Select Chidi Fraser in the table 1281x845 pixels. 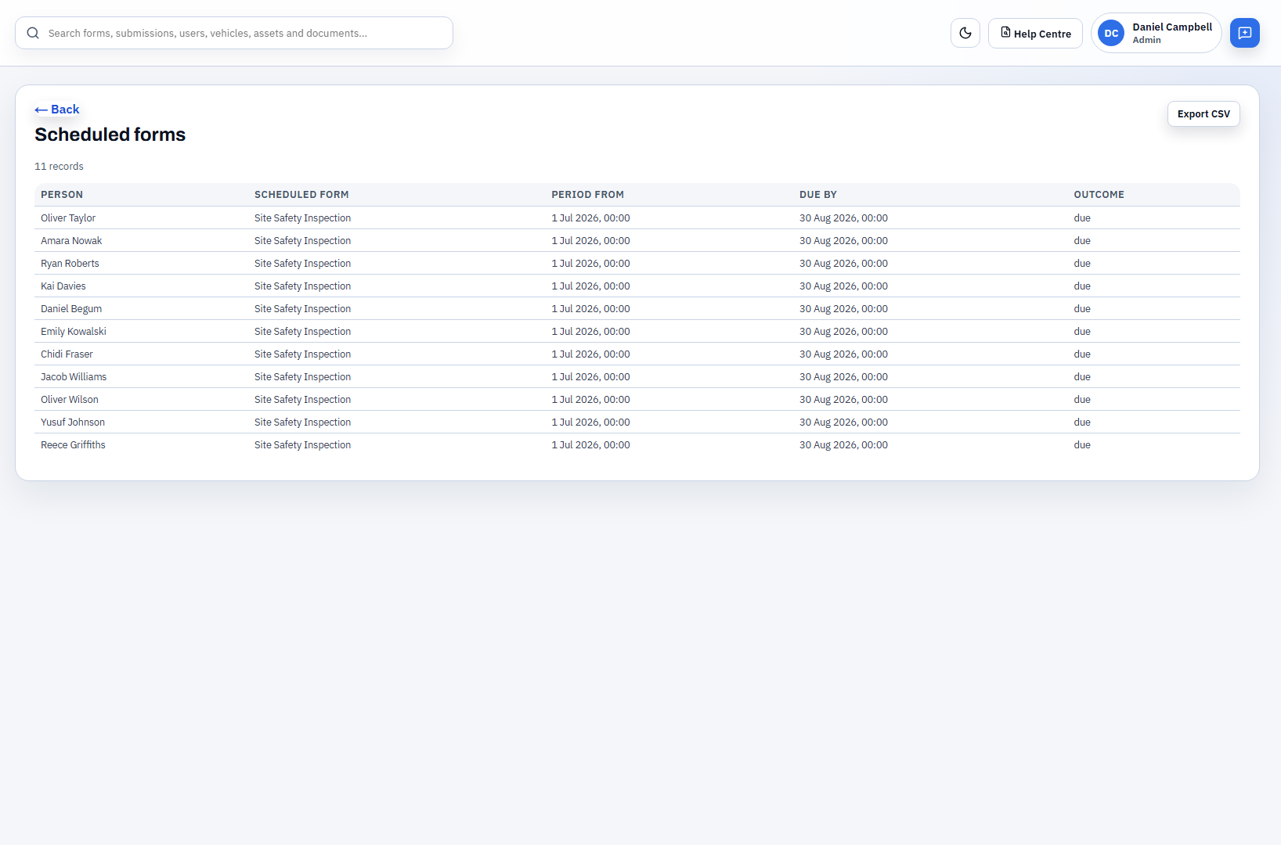(x=67, y=354)
